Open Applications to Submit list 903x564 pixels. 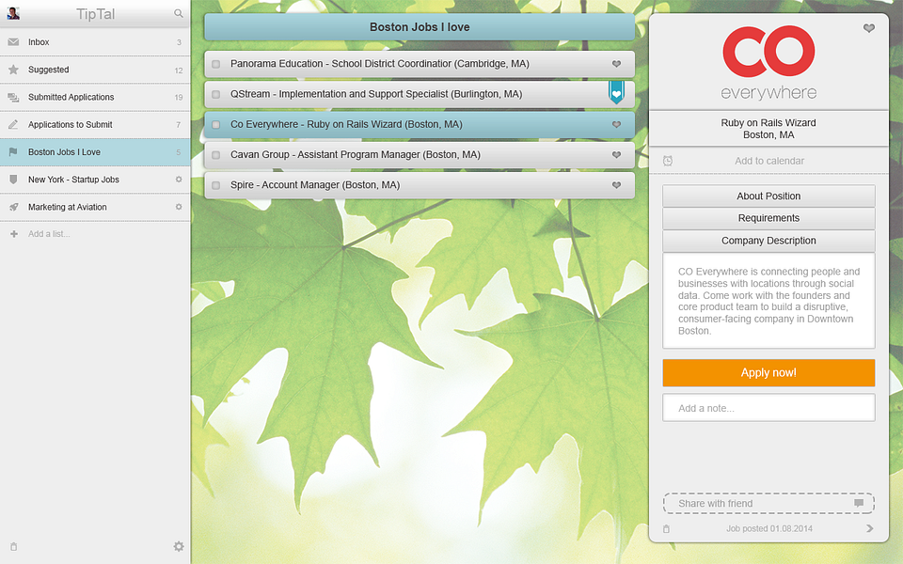pyautogui.click(x=95, y=124)
